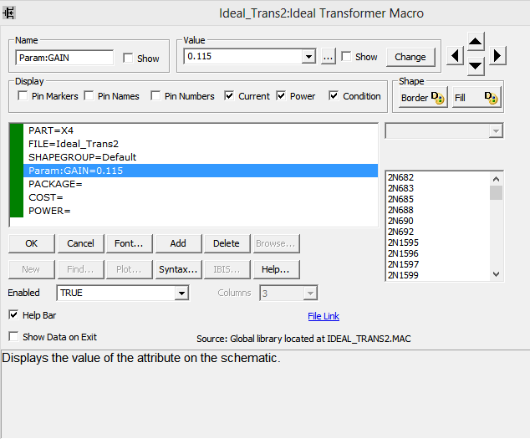The width and height of the screenshot is (530, 439).
Task: Toggle the Help Bar checkbox
Action: coord(13,315)
